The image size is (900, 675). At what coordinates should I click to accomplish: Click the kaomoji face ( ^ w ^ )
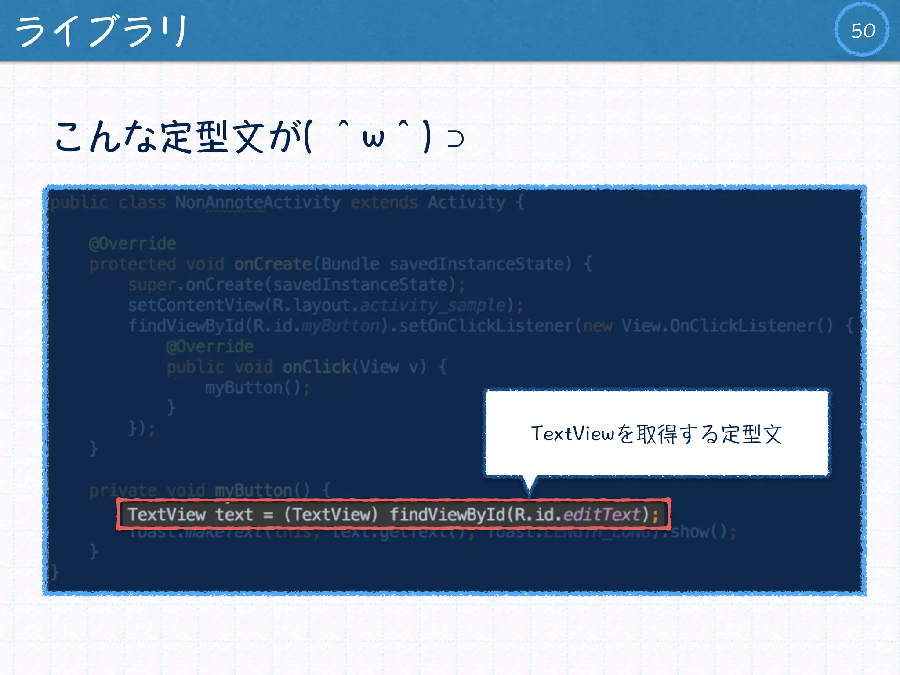[374, 137]
